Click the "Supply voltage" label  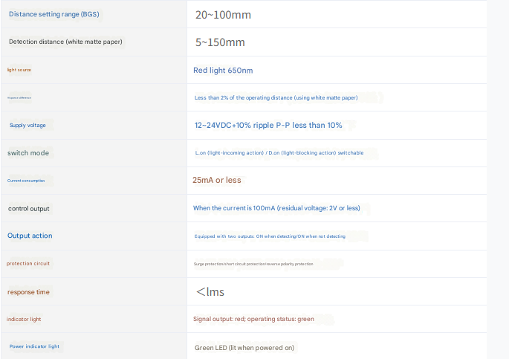(x=27, y=126)
